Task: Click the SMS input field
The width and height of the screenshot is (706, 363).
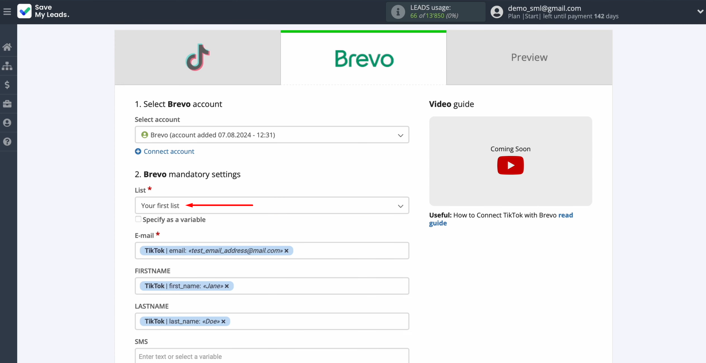Action: pos(272,356)
